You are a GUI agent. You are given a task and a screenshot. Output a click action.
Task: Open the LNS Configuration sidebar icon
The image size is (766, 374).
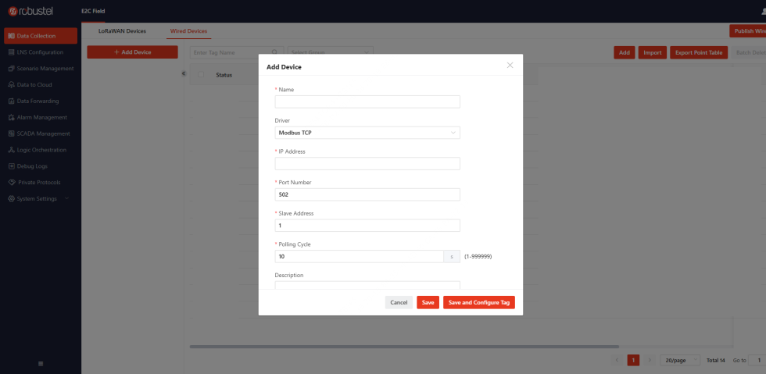[11, 52]
